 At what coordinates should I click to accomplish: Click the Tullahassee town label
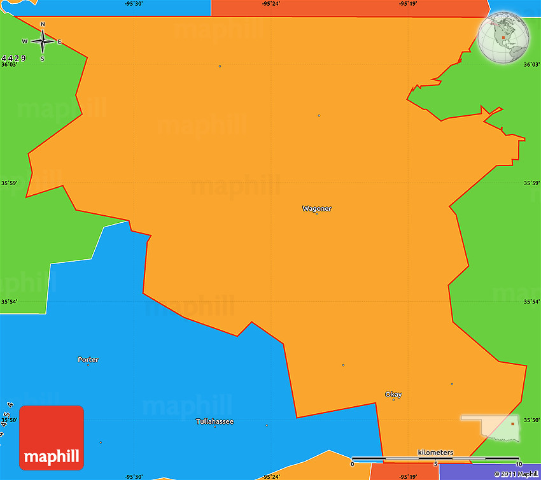[214, 421]
